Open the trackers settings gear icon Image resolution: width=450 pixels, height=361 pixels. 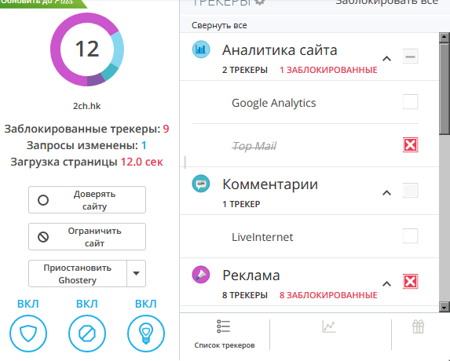[260, 2]
